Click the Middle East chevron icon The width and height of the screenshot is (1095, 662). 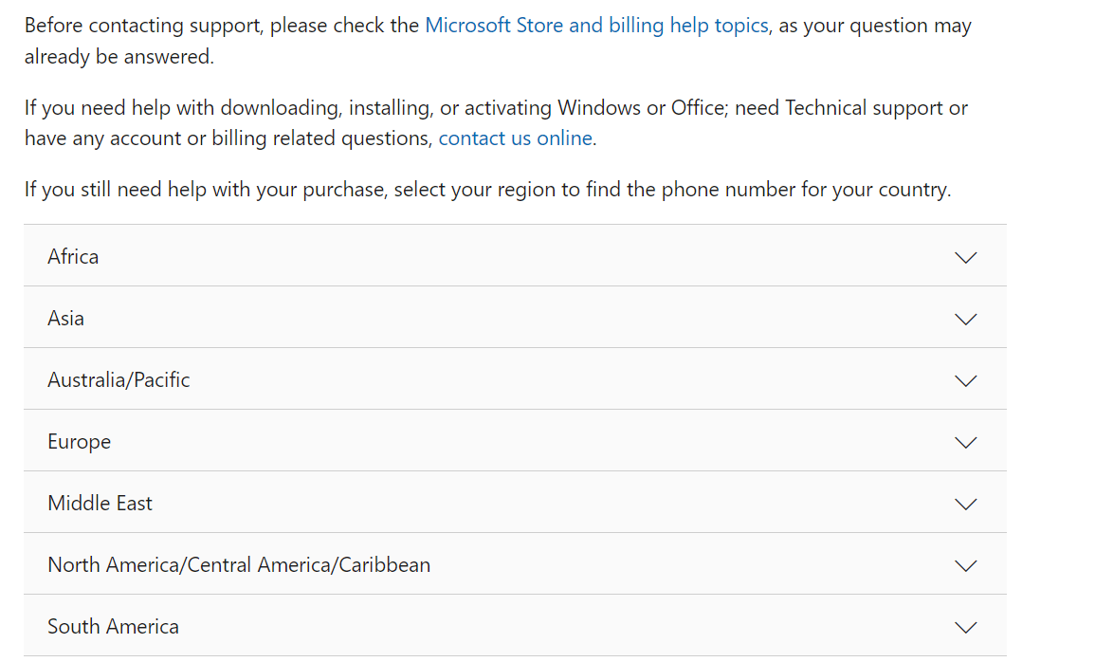(965, 504)
